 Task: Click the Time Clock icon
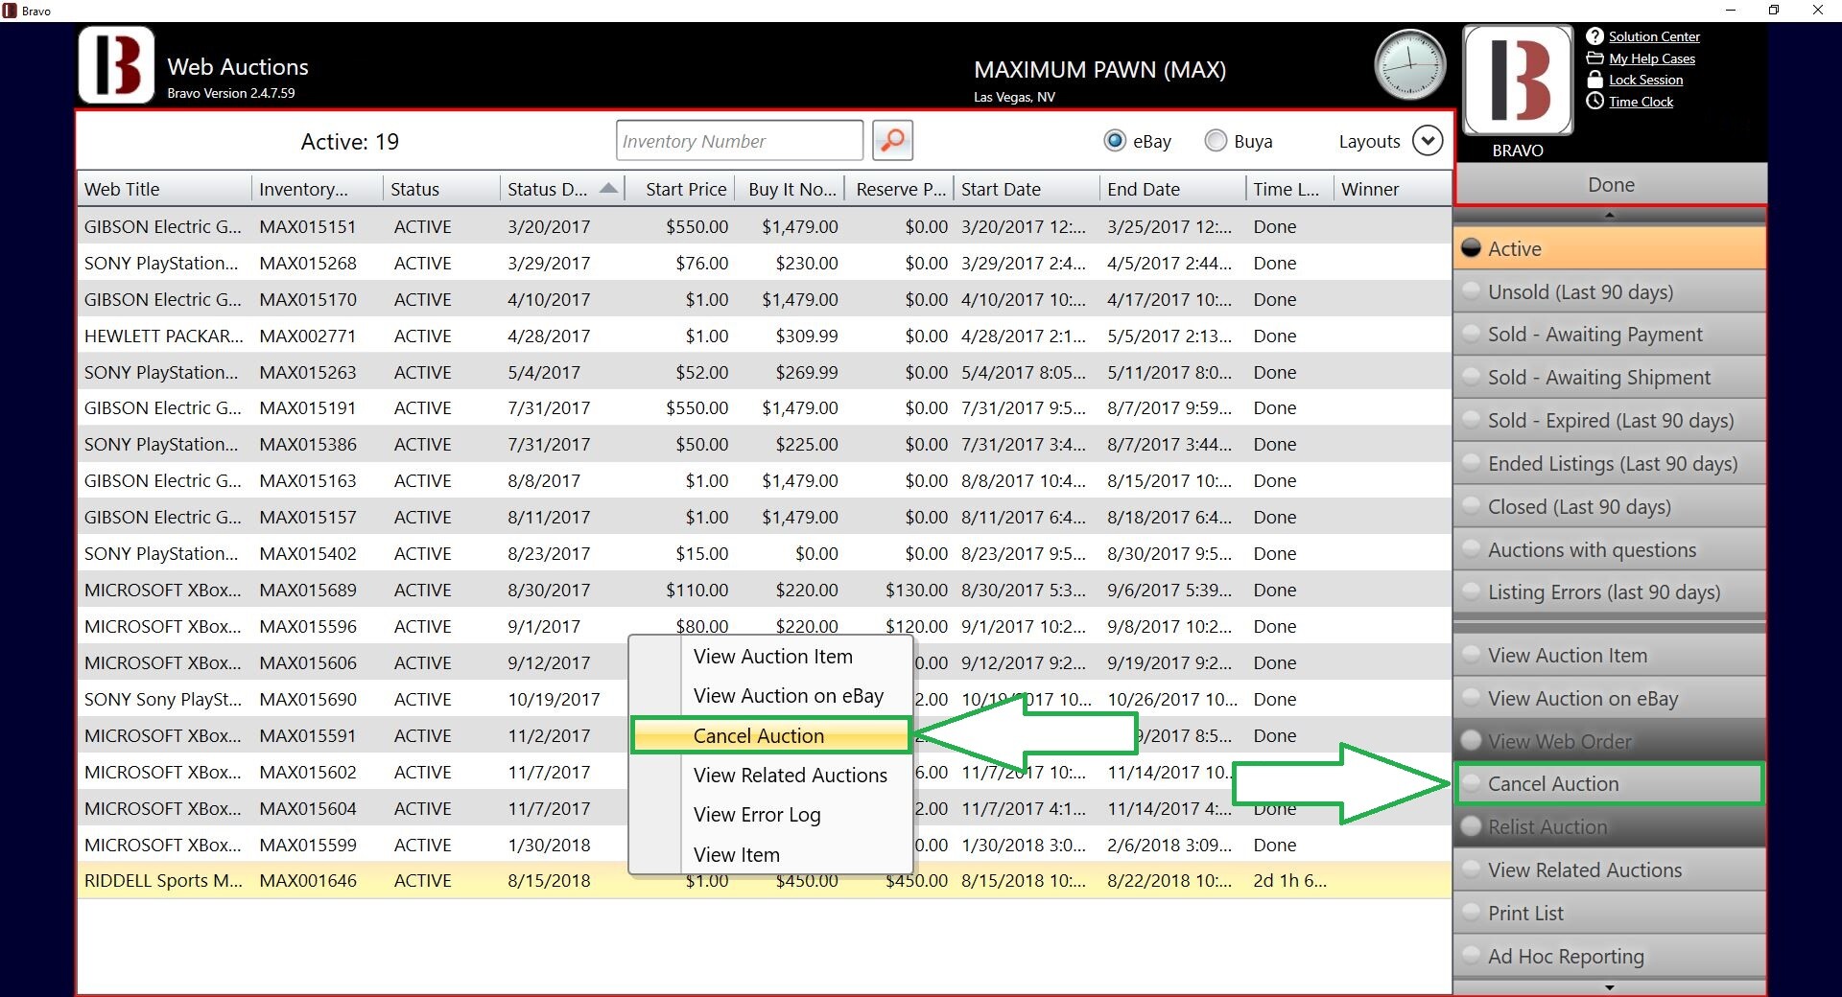[x=1594, y=102]
